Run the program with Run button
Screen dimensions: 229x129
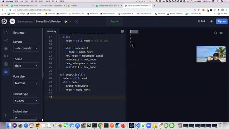coord(114,21)
